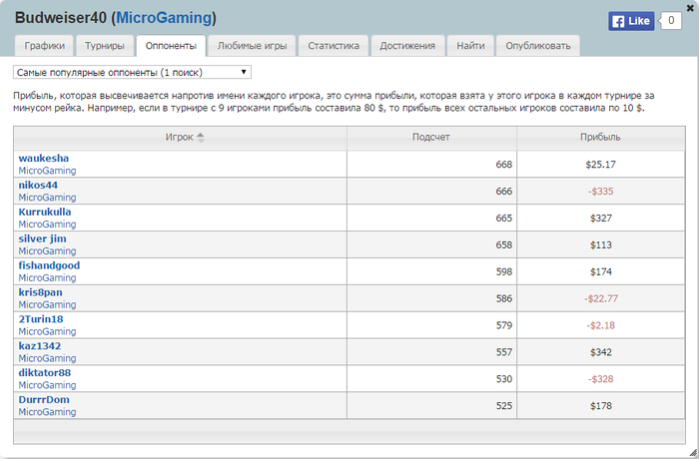Open player waukesha profile

pyautogui.click(x=44, y=159)
